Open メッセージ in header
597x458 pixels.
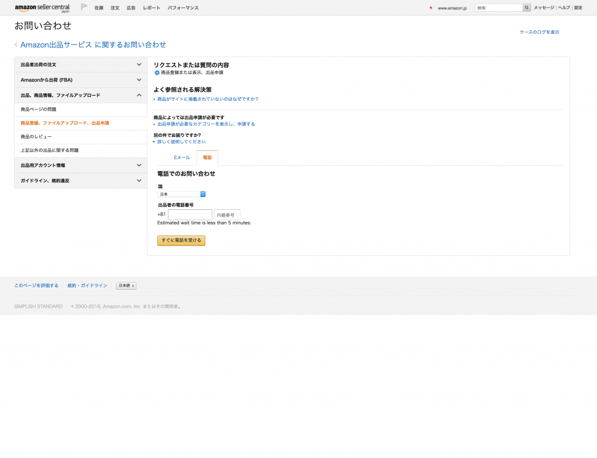(x=544, y=8)
